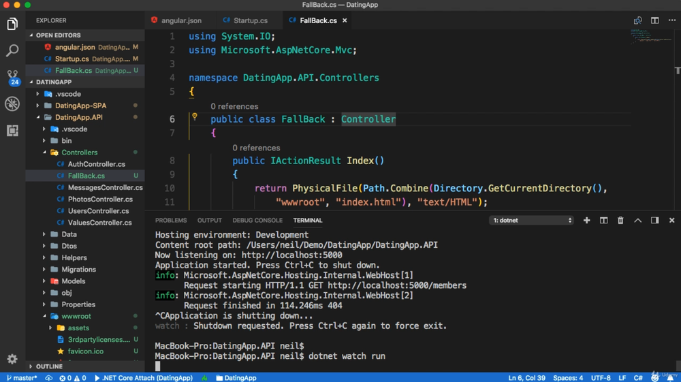Change indentation via Spaces: 4
Image resolution: width=681 pixels, height=382 pixels.
tap(568, 378)
